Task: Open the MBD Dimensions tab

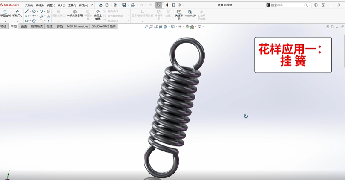Action: pos(78,26)
